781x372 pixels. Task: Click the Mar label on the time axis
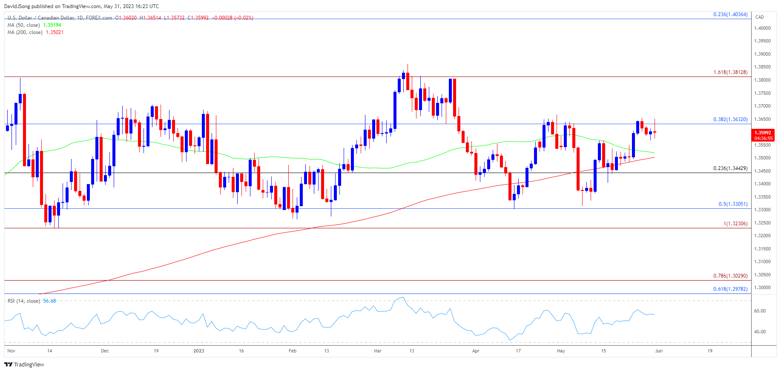377,351
